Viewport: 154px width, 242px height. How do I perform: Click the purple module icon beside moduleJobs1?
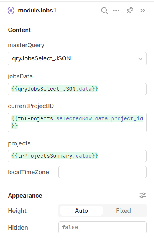coord(11,11)
